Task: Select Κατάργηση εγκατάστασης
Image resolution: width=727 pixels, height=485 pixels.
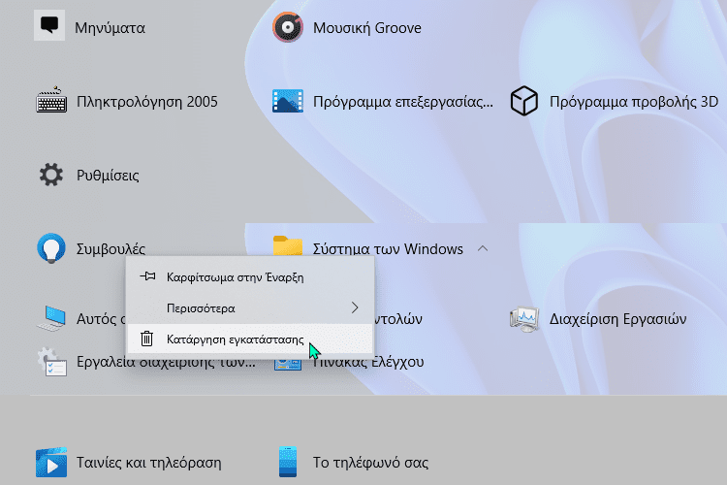Action: pos(250,339)
